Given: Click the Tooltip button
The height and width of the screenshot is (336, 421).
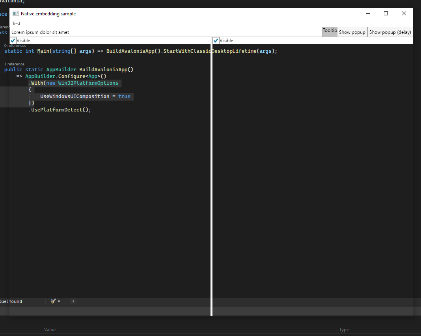Looking at the screenshot, I should tap(330, 30).
